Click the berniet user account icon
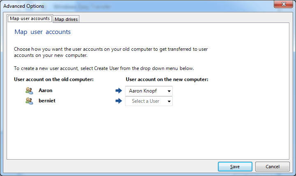This screenshot has height=176, width=296. [x=29, y=101]
